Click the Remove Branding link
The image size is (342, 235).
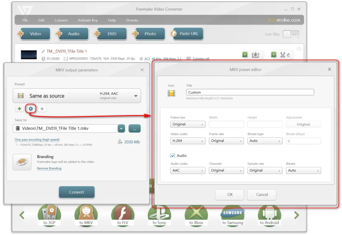click(49, 168)
